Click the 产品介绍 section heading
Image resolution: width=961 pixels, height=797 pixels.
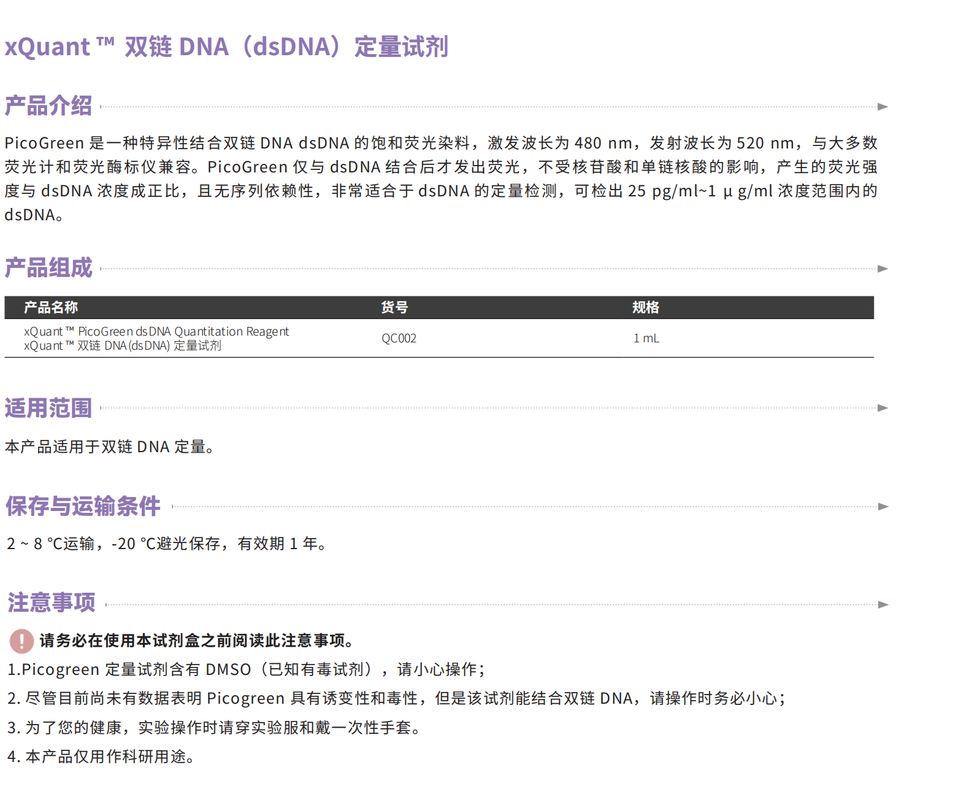[48, 106]
